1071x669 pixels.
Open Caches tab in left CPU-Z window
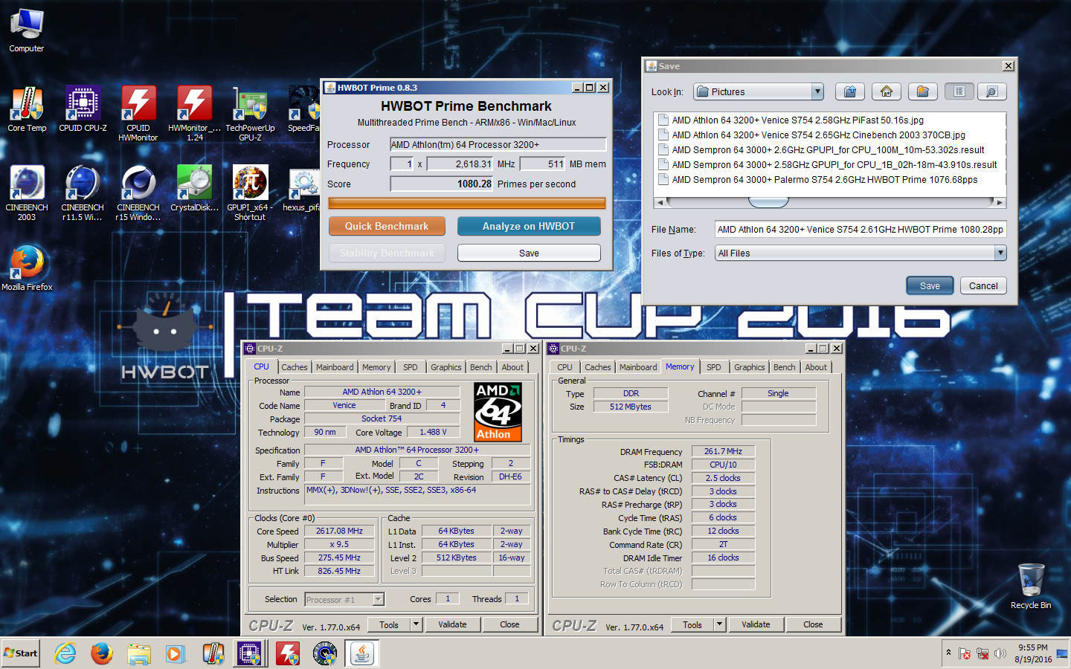pos(295,367)
